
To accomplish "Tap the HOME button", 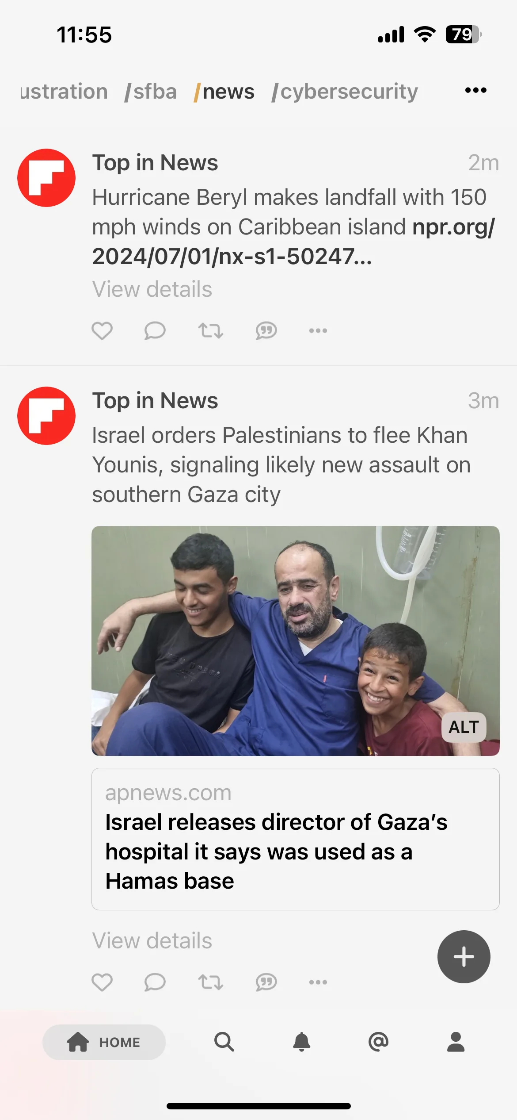I will coord(104,1042).
